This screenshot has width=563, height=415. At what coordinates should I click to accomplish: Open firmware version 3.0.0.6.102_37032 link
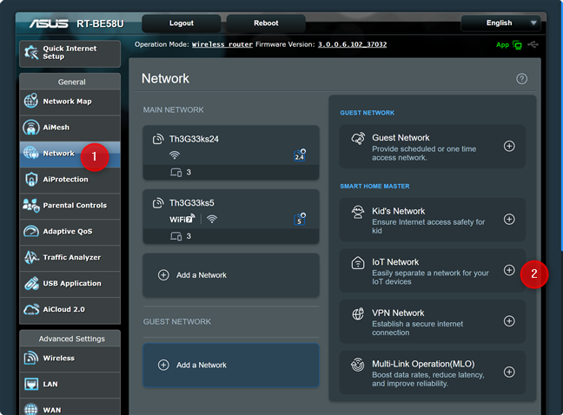click(352, 44)
